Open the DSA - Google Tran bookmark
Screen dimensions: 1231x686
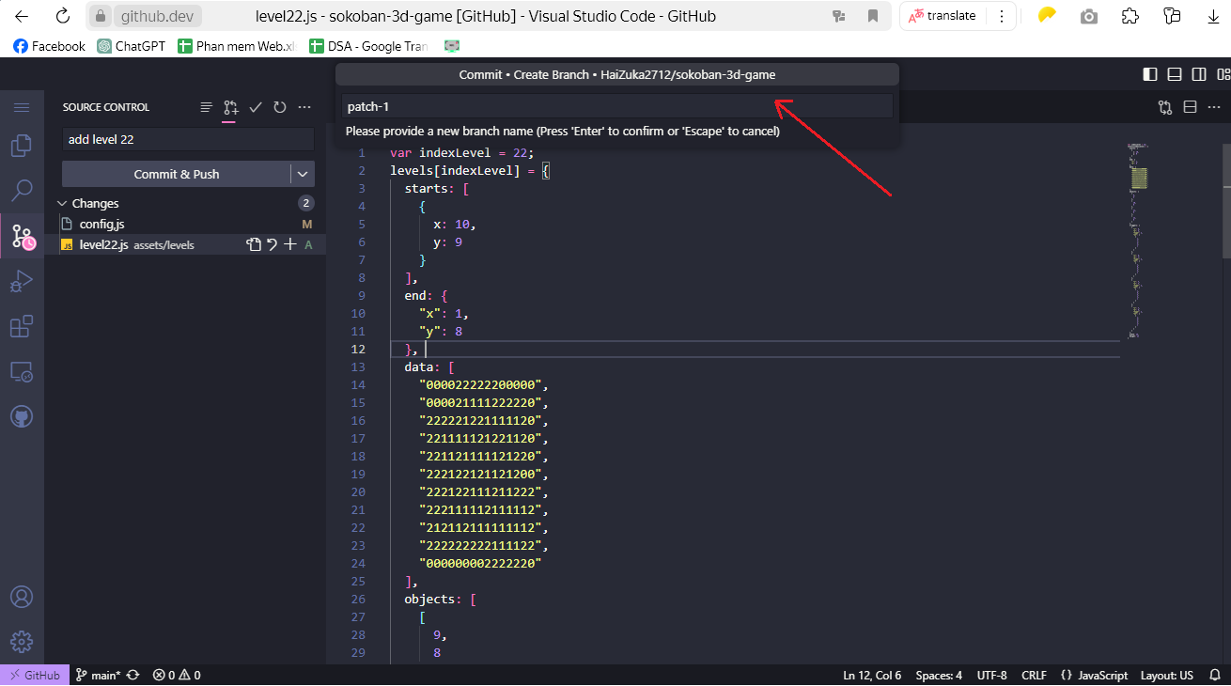click(369, 46)
